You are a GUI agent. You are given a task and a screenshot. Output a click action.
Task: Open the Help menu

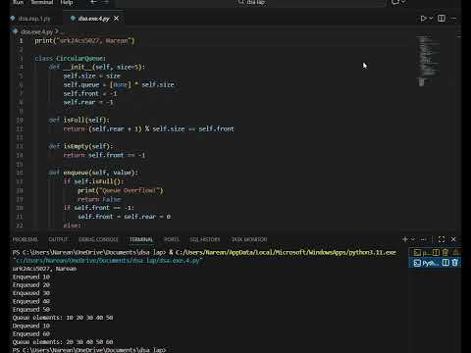(x=67, y=2)
